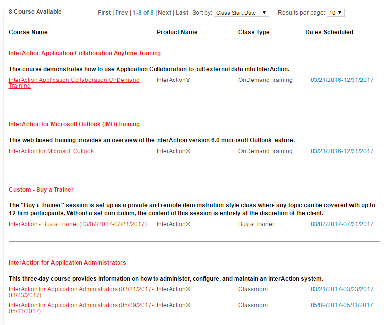Click OnDemand Training cell in Application Collaboration row
The height and width of the screenshot is (325, 392).
265,80
